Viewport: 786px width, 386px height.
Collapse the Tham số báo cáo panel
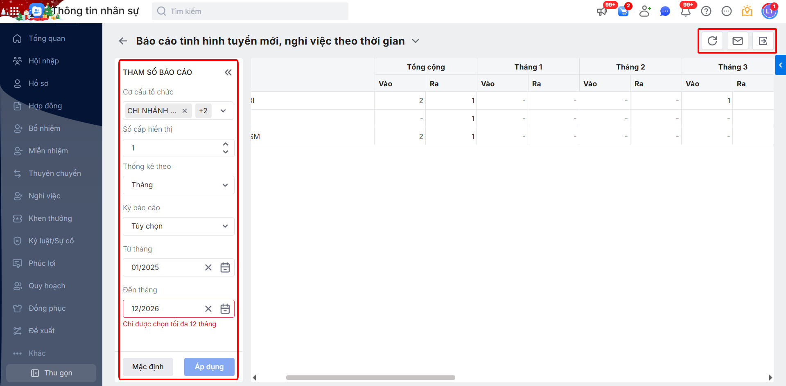tap(228, 72)
